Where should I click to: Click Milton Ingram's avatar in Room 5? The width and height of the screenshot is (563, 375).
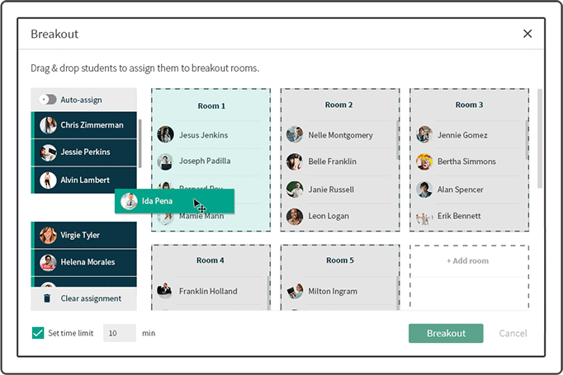click(295, 291)
